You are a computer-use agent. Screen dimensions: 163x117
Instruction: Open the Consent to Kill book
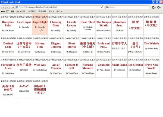72,66
